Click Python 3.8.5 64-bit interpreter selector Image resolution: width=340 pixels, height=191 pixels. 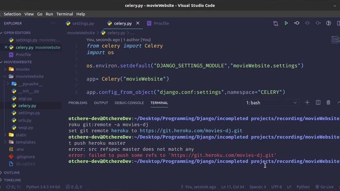(x=43, y=187)
